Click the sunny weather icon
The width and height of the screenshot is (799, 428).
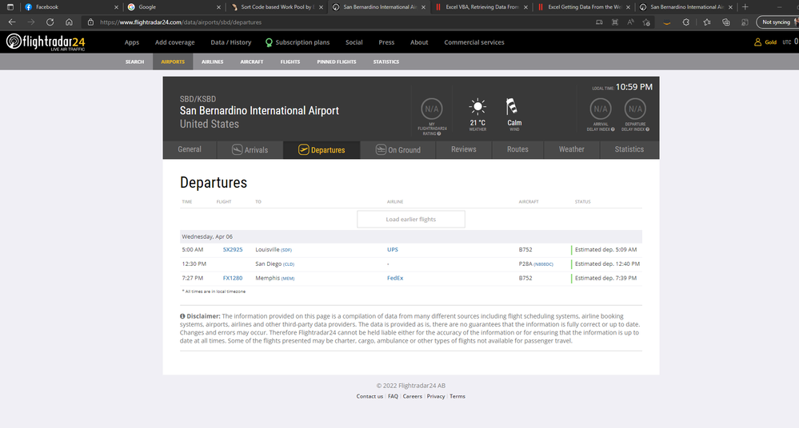[x=477, y=106]
